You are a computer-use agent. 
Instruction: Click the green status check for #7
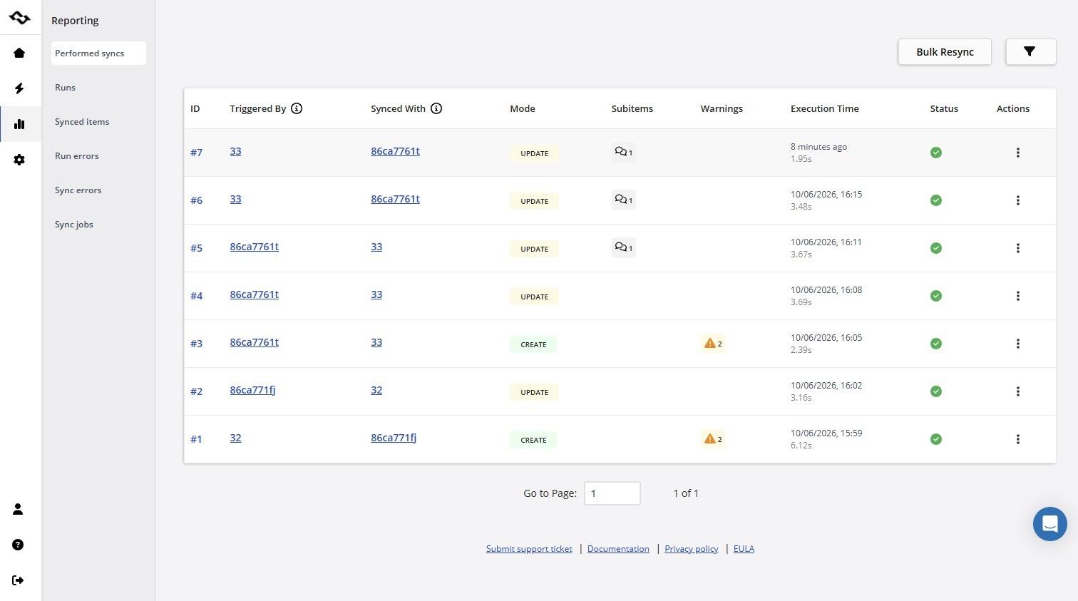936,153
